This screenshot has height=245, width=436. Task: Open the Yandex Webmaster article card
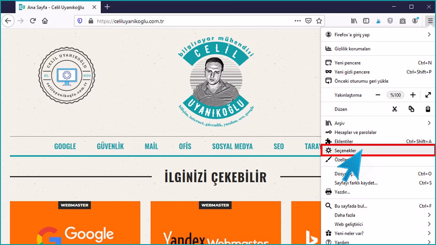(216, 223)
